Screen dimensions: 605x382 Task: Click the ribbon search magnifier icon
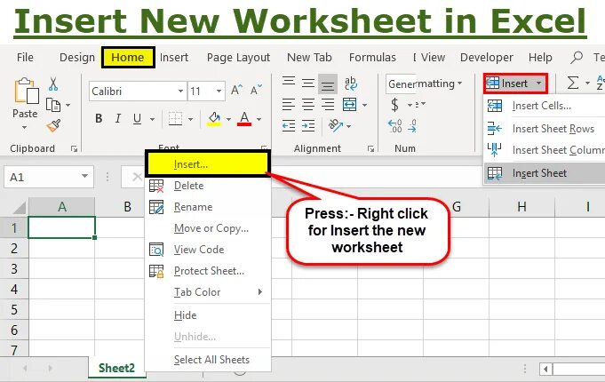[577, 57]
